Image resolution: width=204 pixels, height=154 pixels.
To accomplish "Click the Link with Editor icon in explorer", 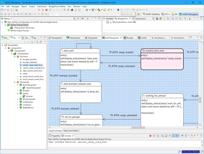I will pyautogui.click(x=41, y=42).
